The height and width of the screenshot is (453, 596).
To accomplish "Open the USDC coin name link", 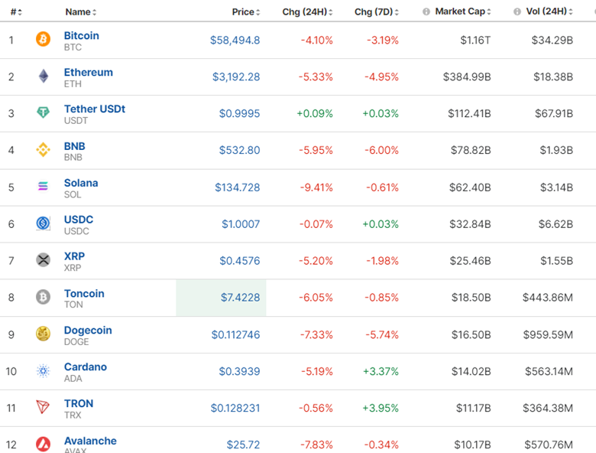I will pyautogui.click(x=78, y=220).
